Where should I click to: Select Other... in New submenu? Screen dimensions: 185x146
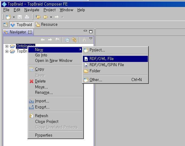coord(115,80)
